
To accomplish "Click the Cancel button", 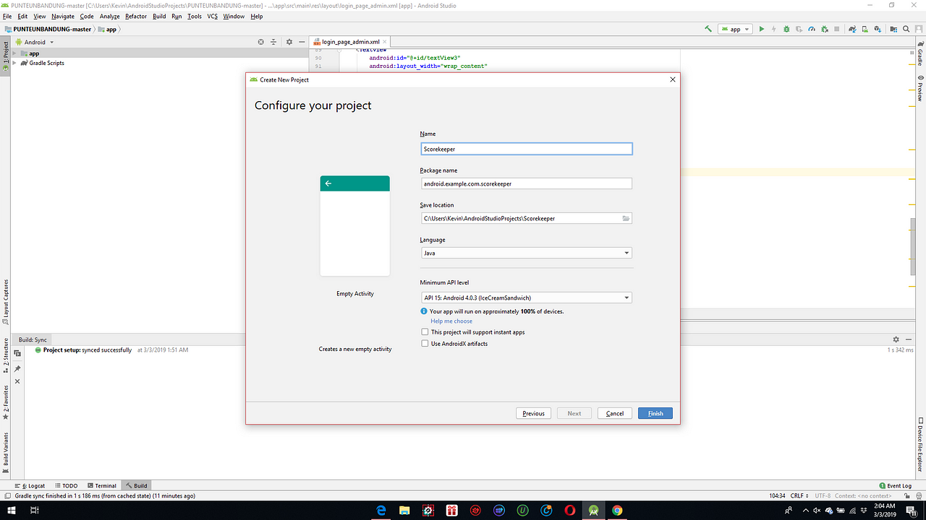I will [x=615, y=413].
